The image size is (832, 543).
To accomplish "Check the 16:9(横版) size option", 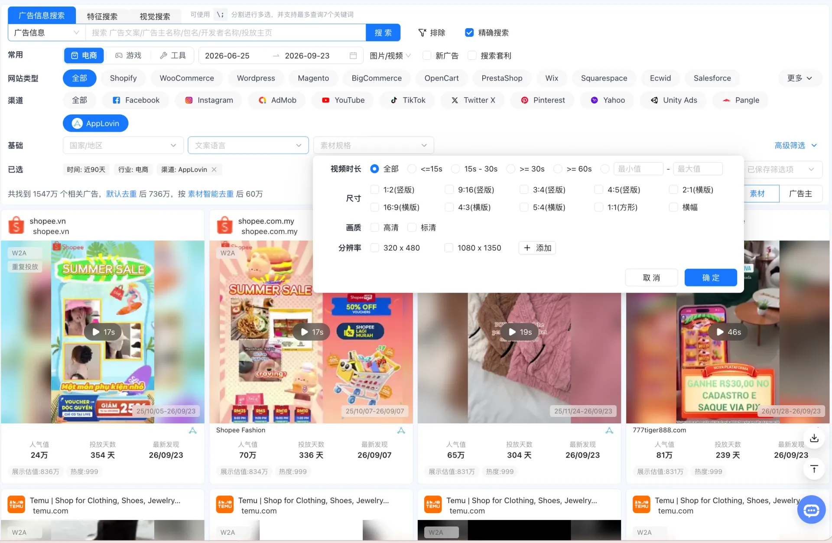I will [375, 207].
